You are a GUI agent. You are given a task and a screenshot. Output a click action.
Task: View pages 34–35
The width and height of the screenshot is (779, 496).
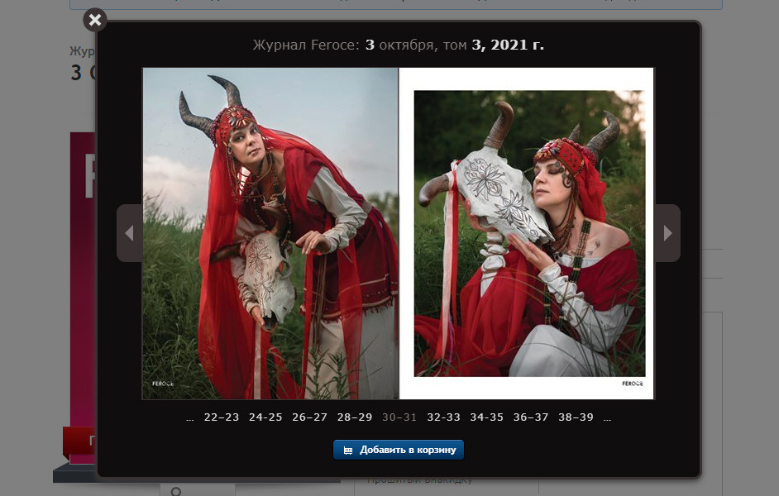coord(486,417)
